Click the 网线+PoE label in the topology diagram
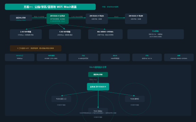This screenshot has height=122, width=196. click(93, 80)
